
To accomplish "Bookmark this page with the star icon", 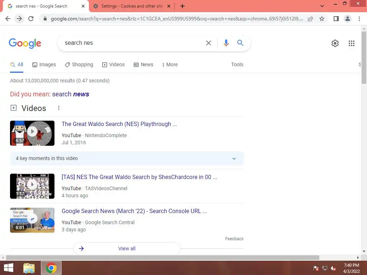I will pyautogui.click(x=322, y=19).
